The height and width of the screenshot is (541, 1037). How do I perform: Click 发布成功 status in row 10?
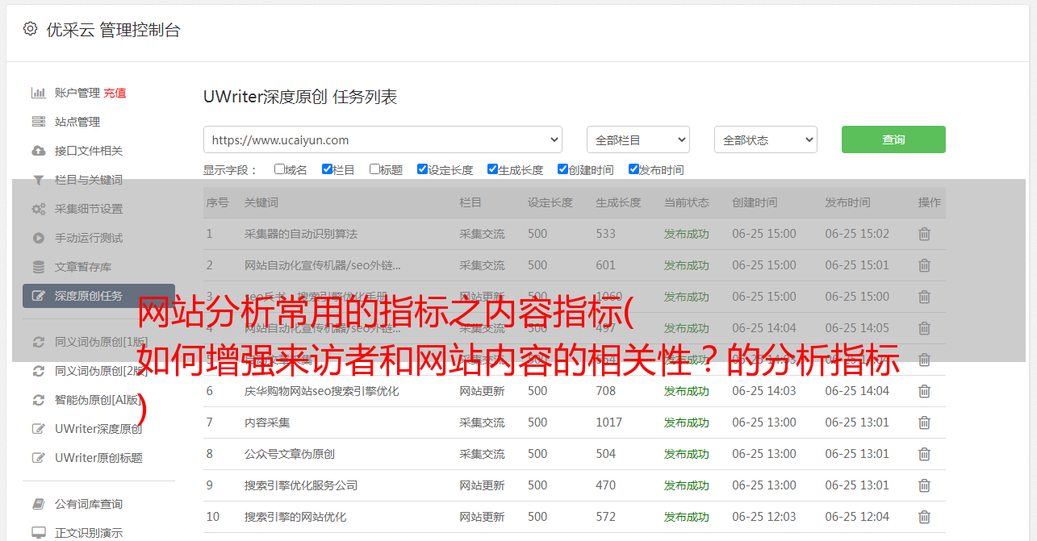click(x=687, y=517)
